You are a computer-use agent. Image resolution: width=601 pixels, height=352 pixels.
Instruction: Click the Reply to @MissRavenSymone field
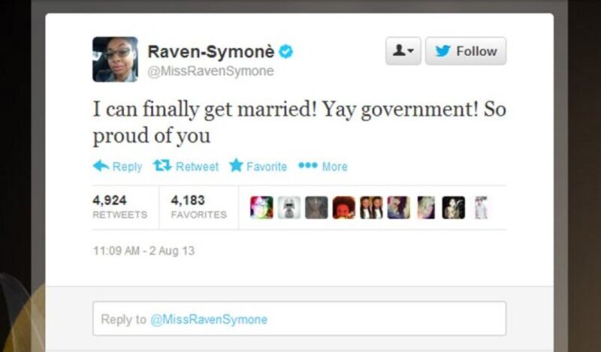[x=299, y=319]
